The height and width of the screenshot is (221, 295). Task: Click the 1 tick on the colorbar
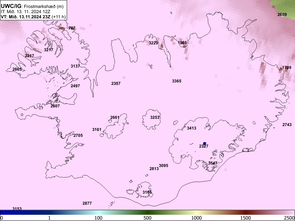click(x=49, y=218)
